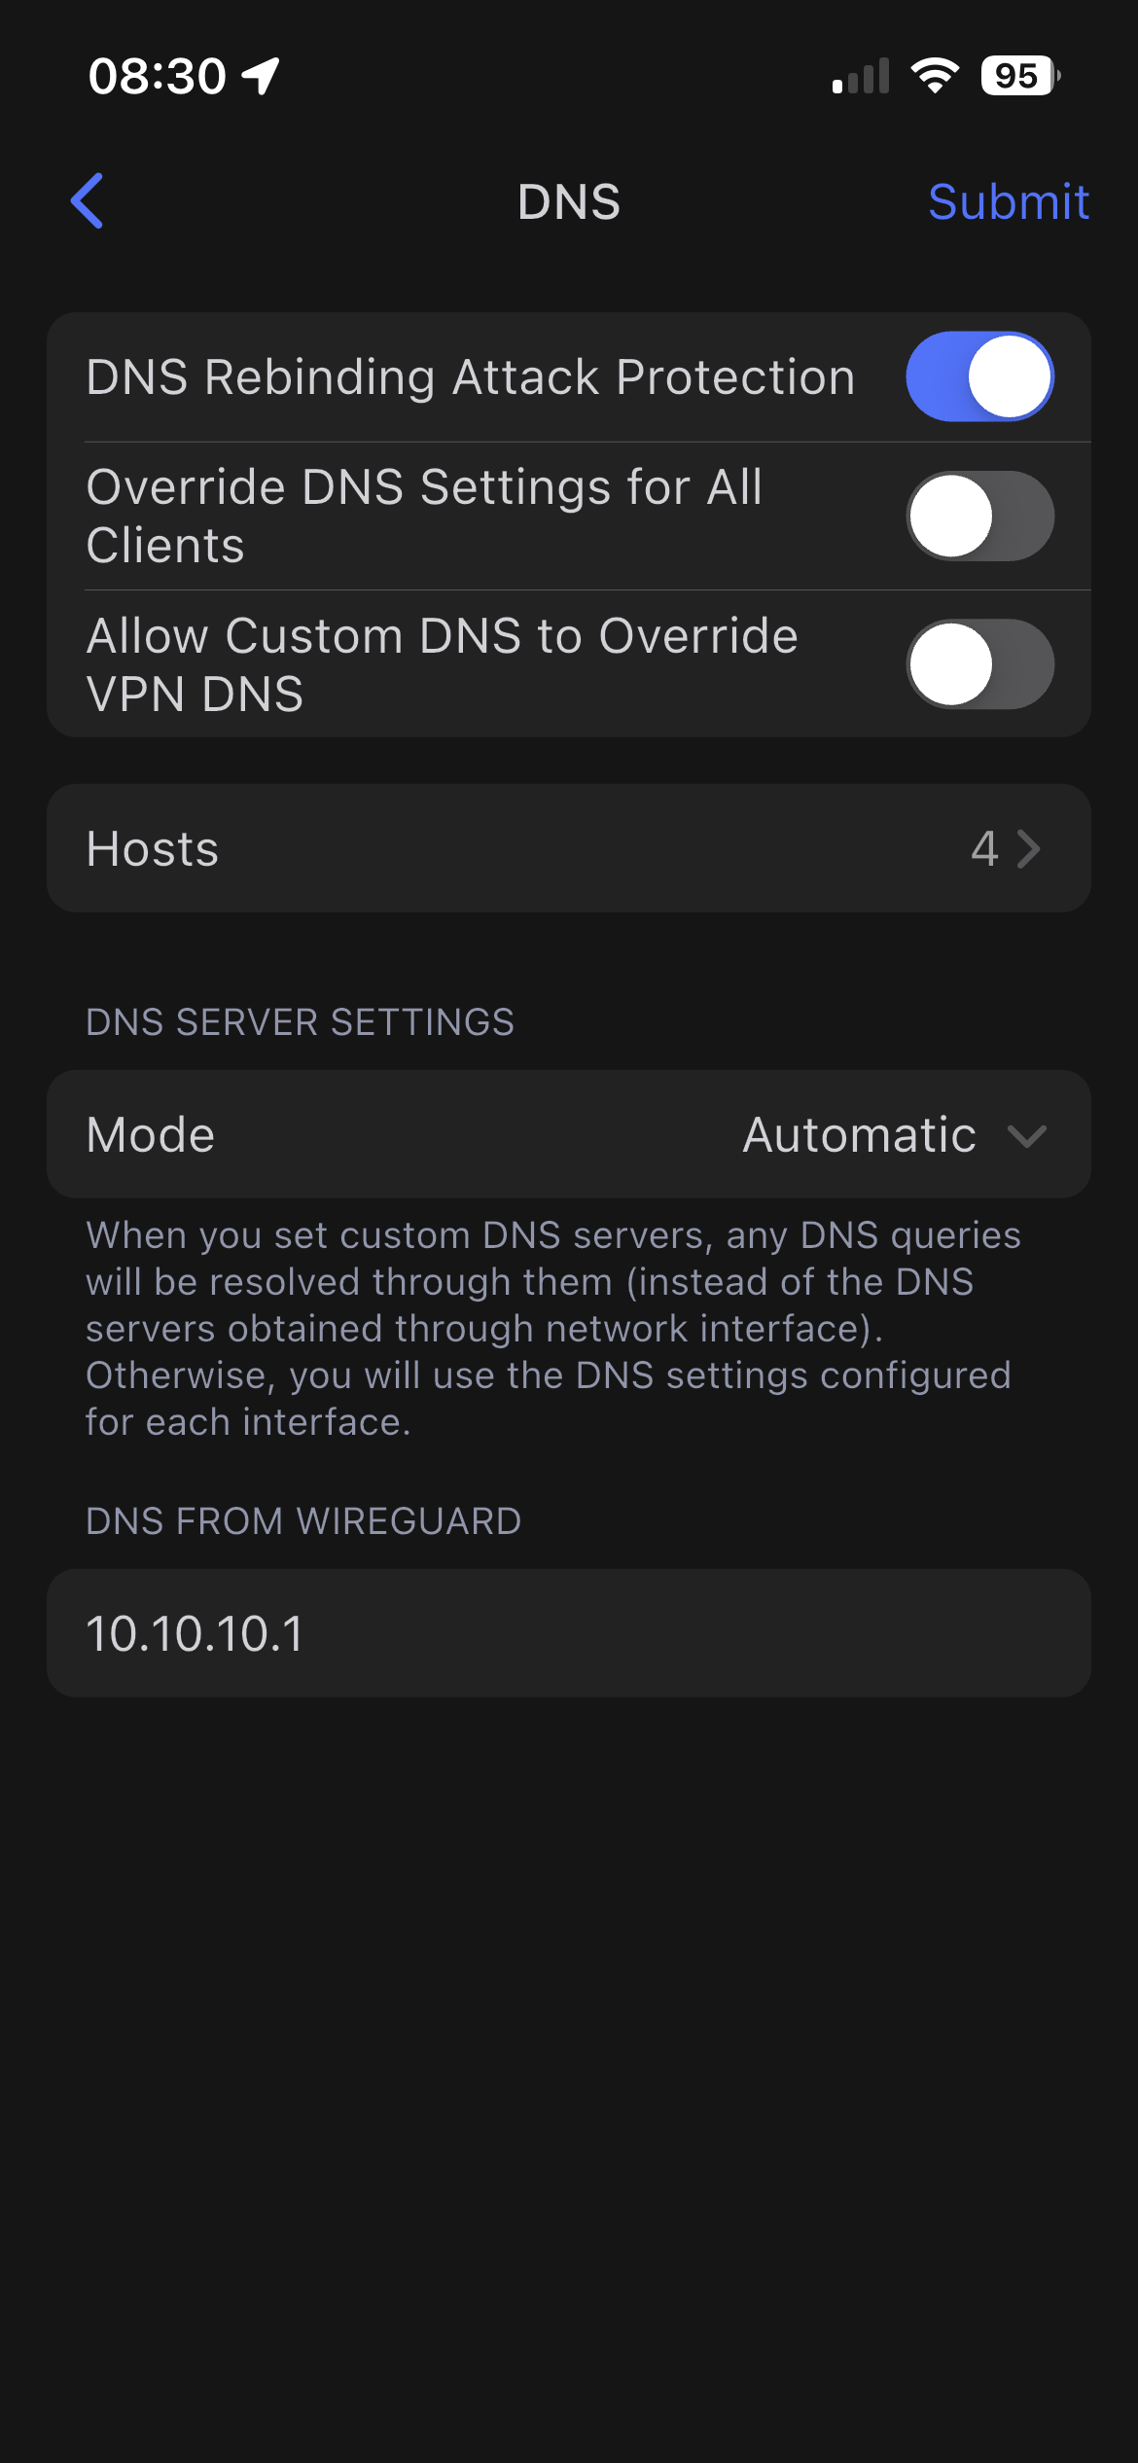The height and width of the screenshot is (2463, 1138).
Task: Tap the battery level indicator
Action: (1018, 76)
